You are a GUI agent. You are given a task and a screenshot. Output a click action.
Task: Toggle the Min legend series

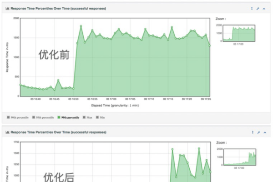101,117
